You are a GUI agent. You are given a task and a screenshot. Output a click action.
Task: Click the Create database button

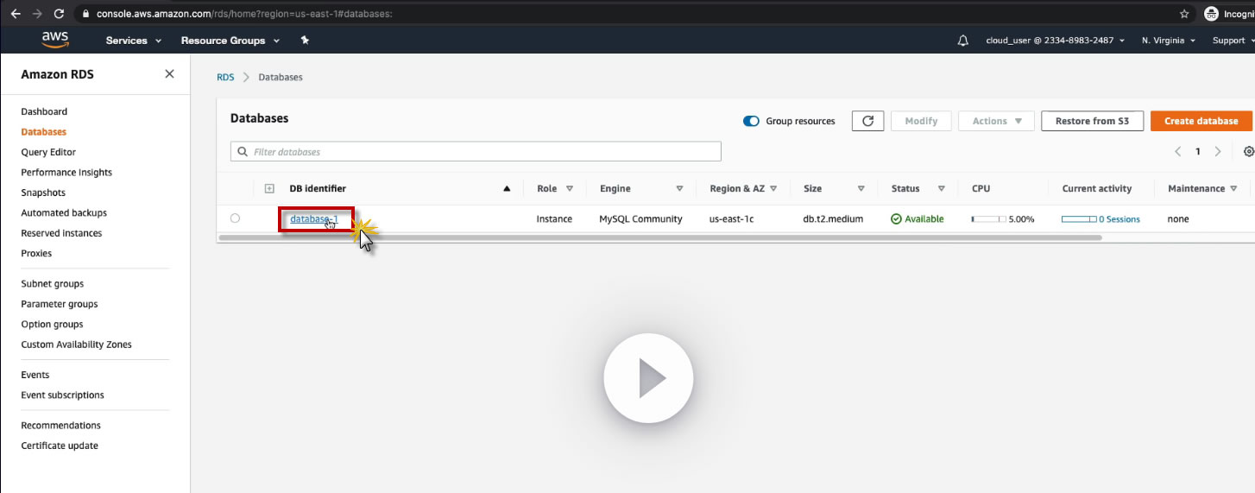1201,121
